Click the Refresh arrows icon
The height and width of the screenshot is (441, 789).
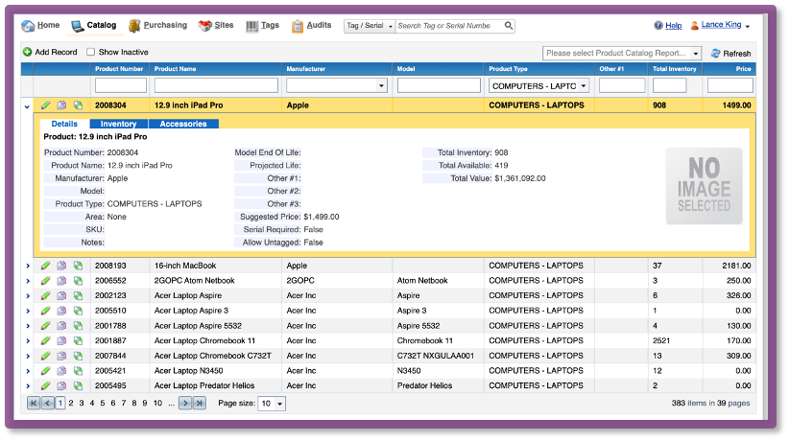715,54
